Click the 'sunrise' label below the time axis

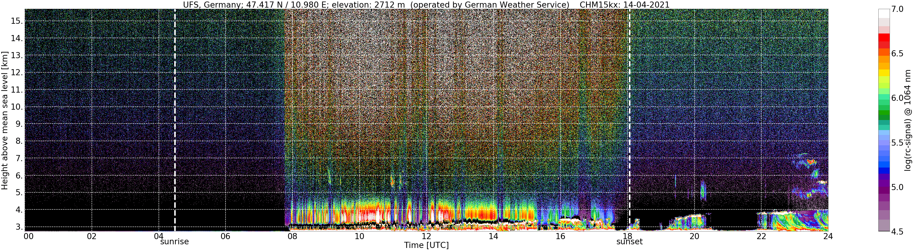(175, 242)
